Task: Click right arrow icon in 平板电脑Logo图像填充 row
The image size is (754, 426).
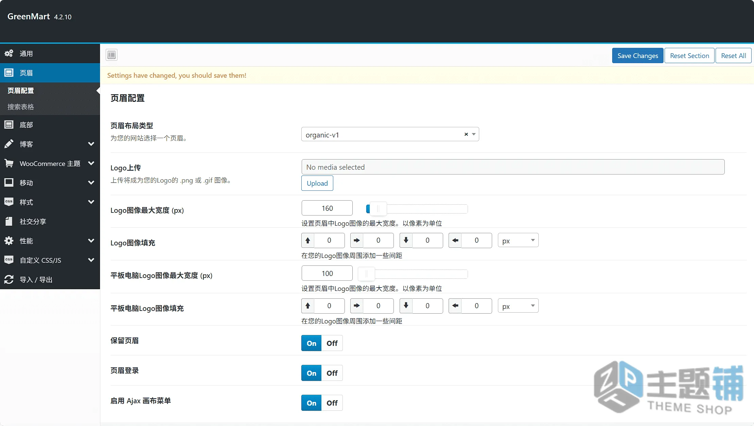Action: pos(357,306)
